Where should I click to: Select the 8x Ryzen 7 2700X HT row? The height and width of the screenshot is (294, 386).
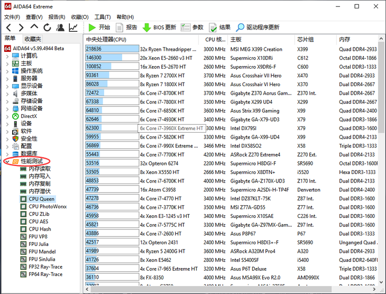pyautogui.click(x=232, y=76)
